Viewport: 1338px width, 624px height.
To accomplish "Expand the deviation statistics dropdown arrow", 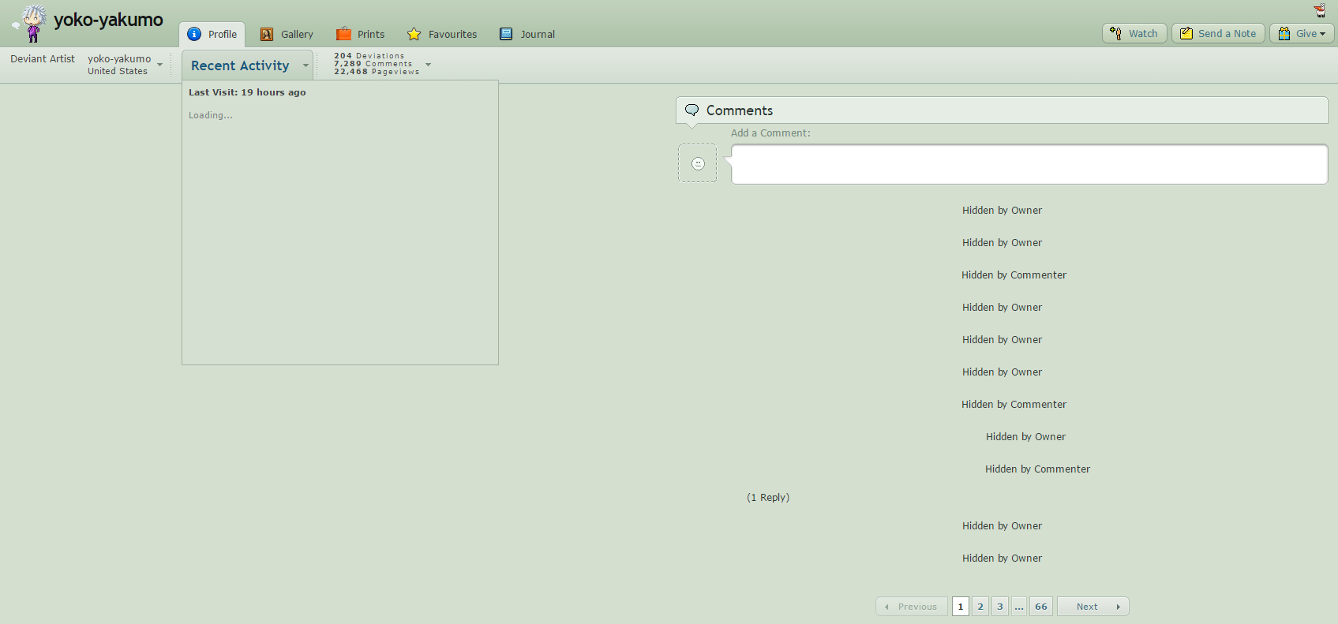I will click(429, 65).
